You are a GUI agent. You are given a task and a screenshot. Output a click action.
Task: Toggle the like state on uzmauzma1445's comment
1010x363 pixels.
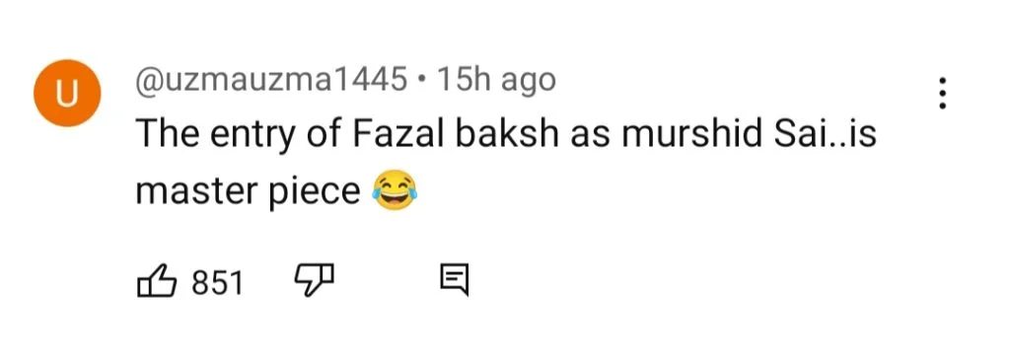tap(157, 281)
